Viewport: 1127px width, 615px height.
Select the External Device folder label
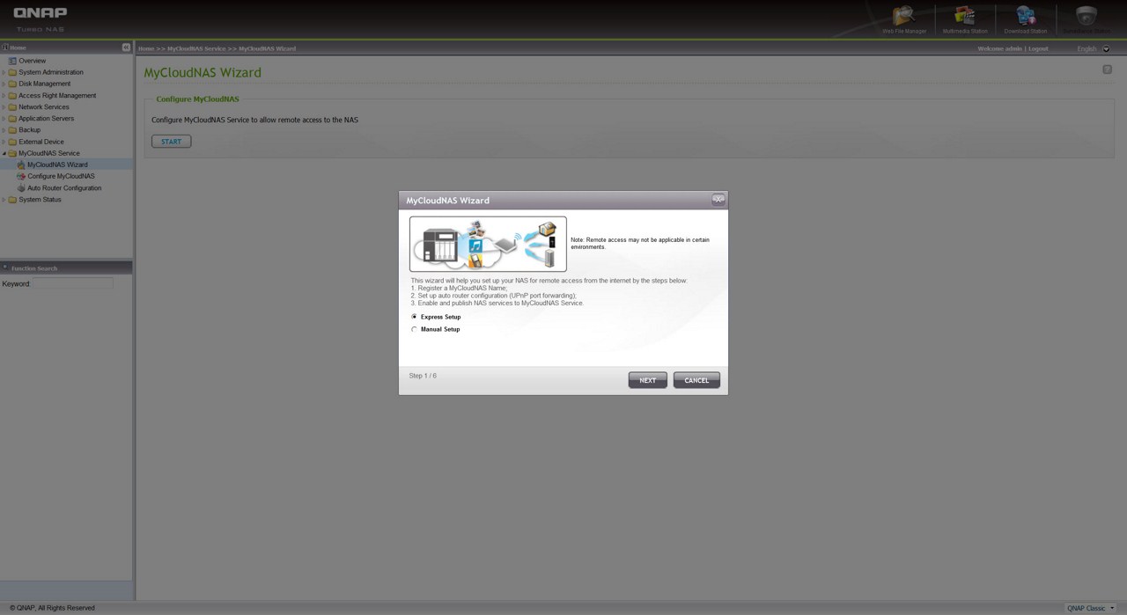pos(41,142)
